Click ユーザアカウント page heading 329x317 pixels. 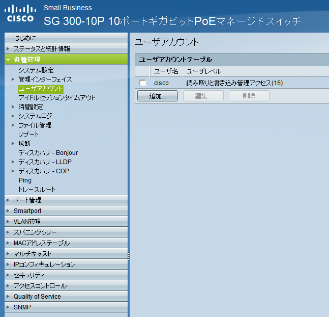pos(166,42)
